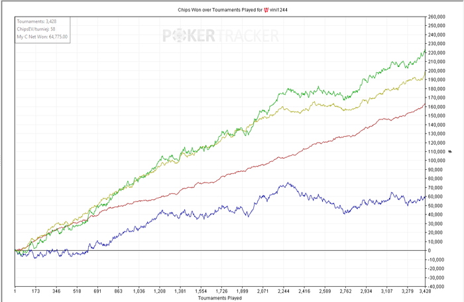
Task: Click x-axis label 1,036
Action: (x=139, y=291)
